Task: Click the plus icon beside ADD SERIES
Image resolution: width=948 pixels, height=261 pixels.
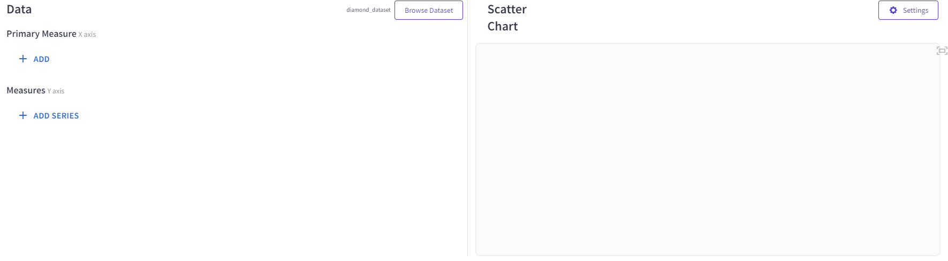Action: click(x=23, y=115)
